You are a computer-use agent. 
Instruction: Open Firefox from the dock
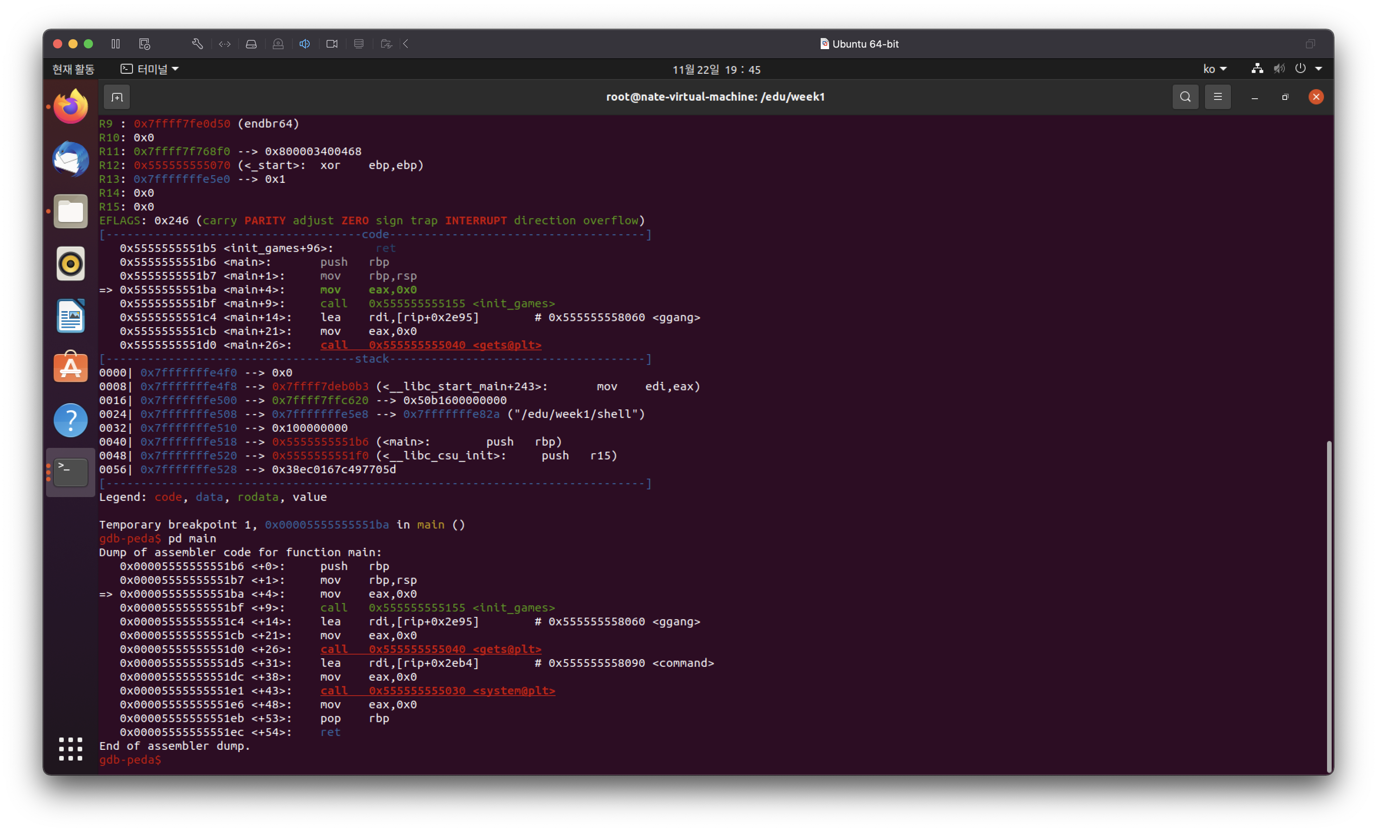(x=70, y=106)
